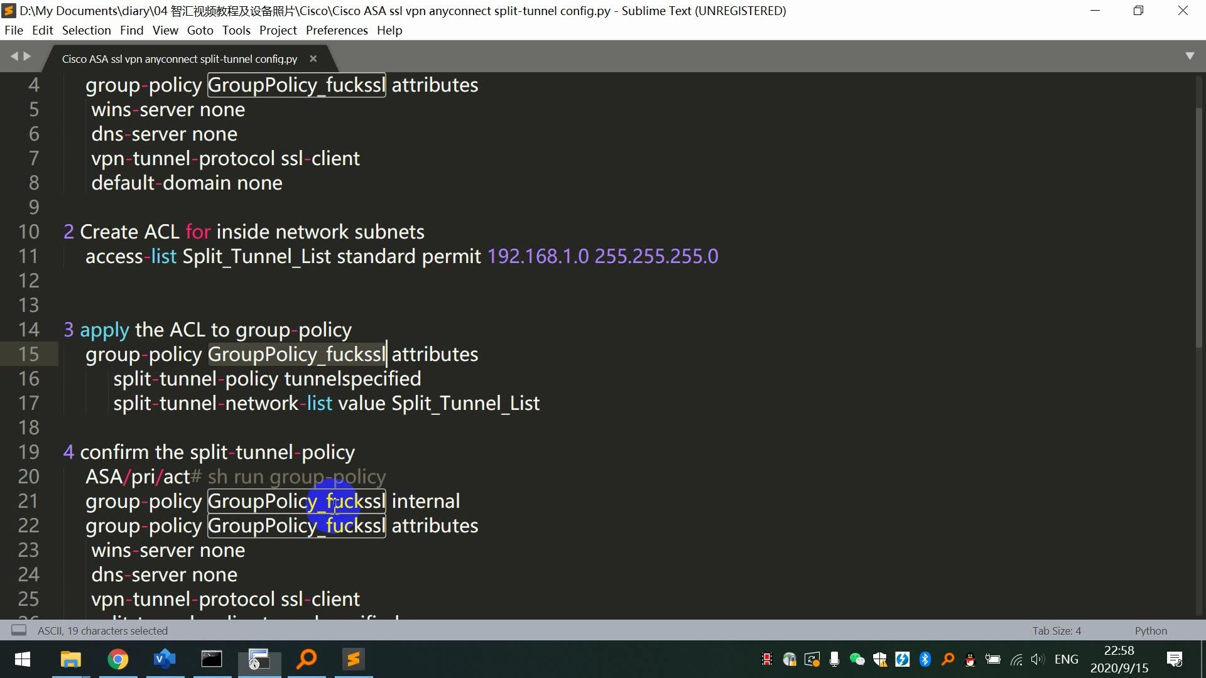Click line number 20 in gutter
The width and height of the screenshot is (1206, 678).
click(x=28, y=476)
